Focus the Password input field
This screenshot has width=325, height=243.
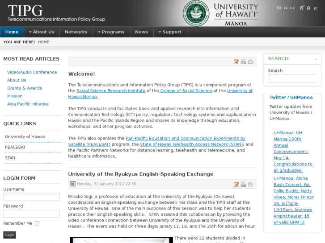(31, 214)
